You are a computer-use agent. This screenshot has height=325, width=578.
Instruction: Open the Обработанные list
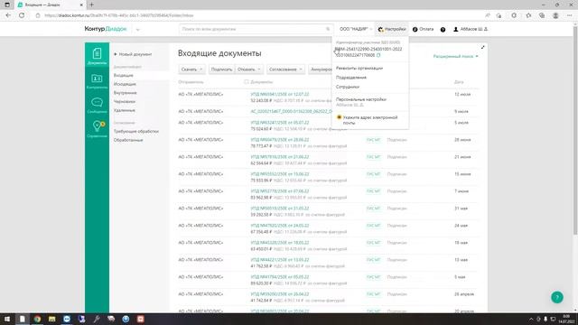(x=128, y=140)
